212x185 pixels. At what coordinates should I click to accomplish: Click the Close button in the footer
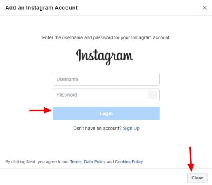coord(197,178)
